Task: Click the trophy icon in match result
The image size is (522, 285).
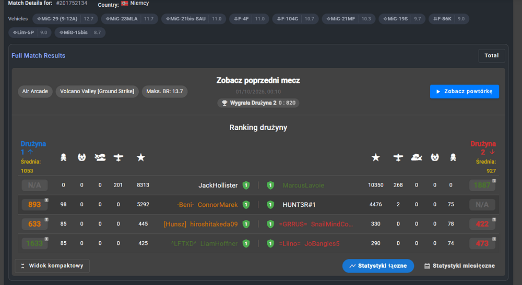Action: click(x=224, y=103)
